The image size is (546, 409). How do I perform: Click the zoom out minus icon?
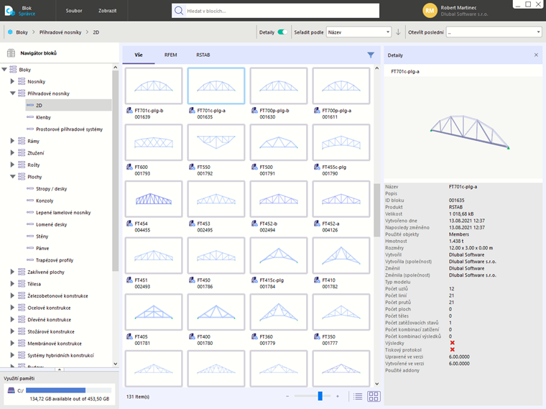(x=287, y=396)
